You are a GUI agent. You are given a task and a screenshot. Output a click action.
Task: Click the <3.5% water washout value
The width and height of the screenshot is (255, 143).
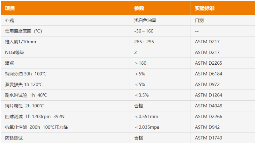[x=142, y=95]
